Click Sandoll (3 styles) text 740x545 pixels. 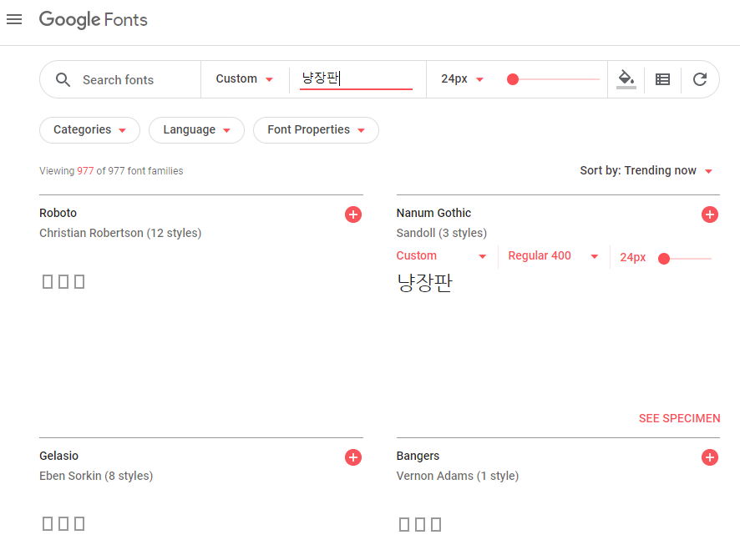pyautogui.click(x=442, y=234)
